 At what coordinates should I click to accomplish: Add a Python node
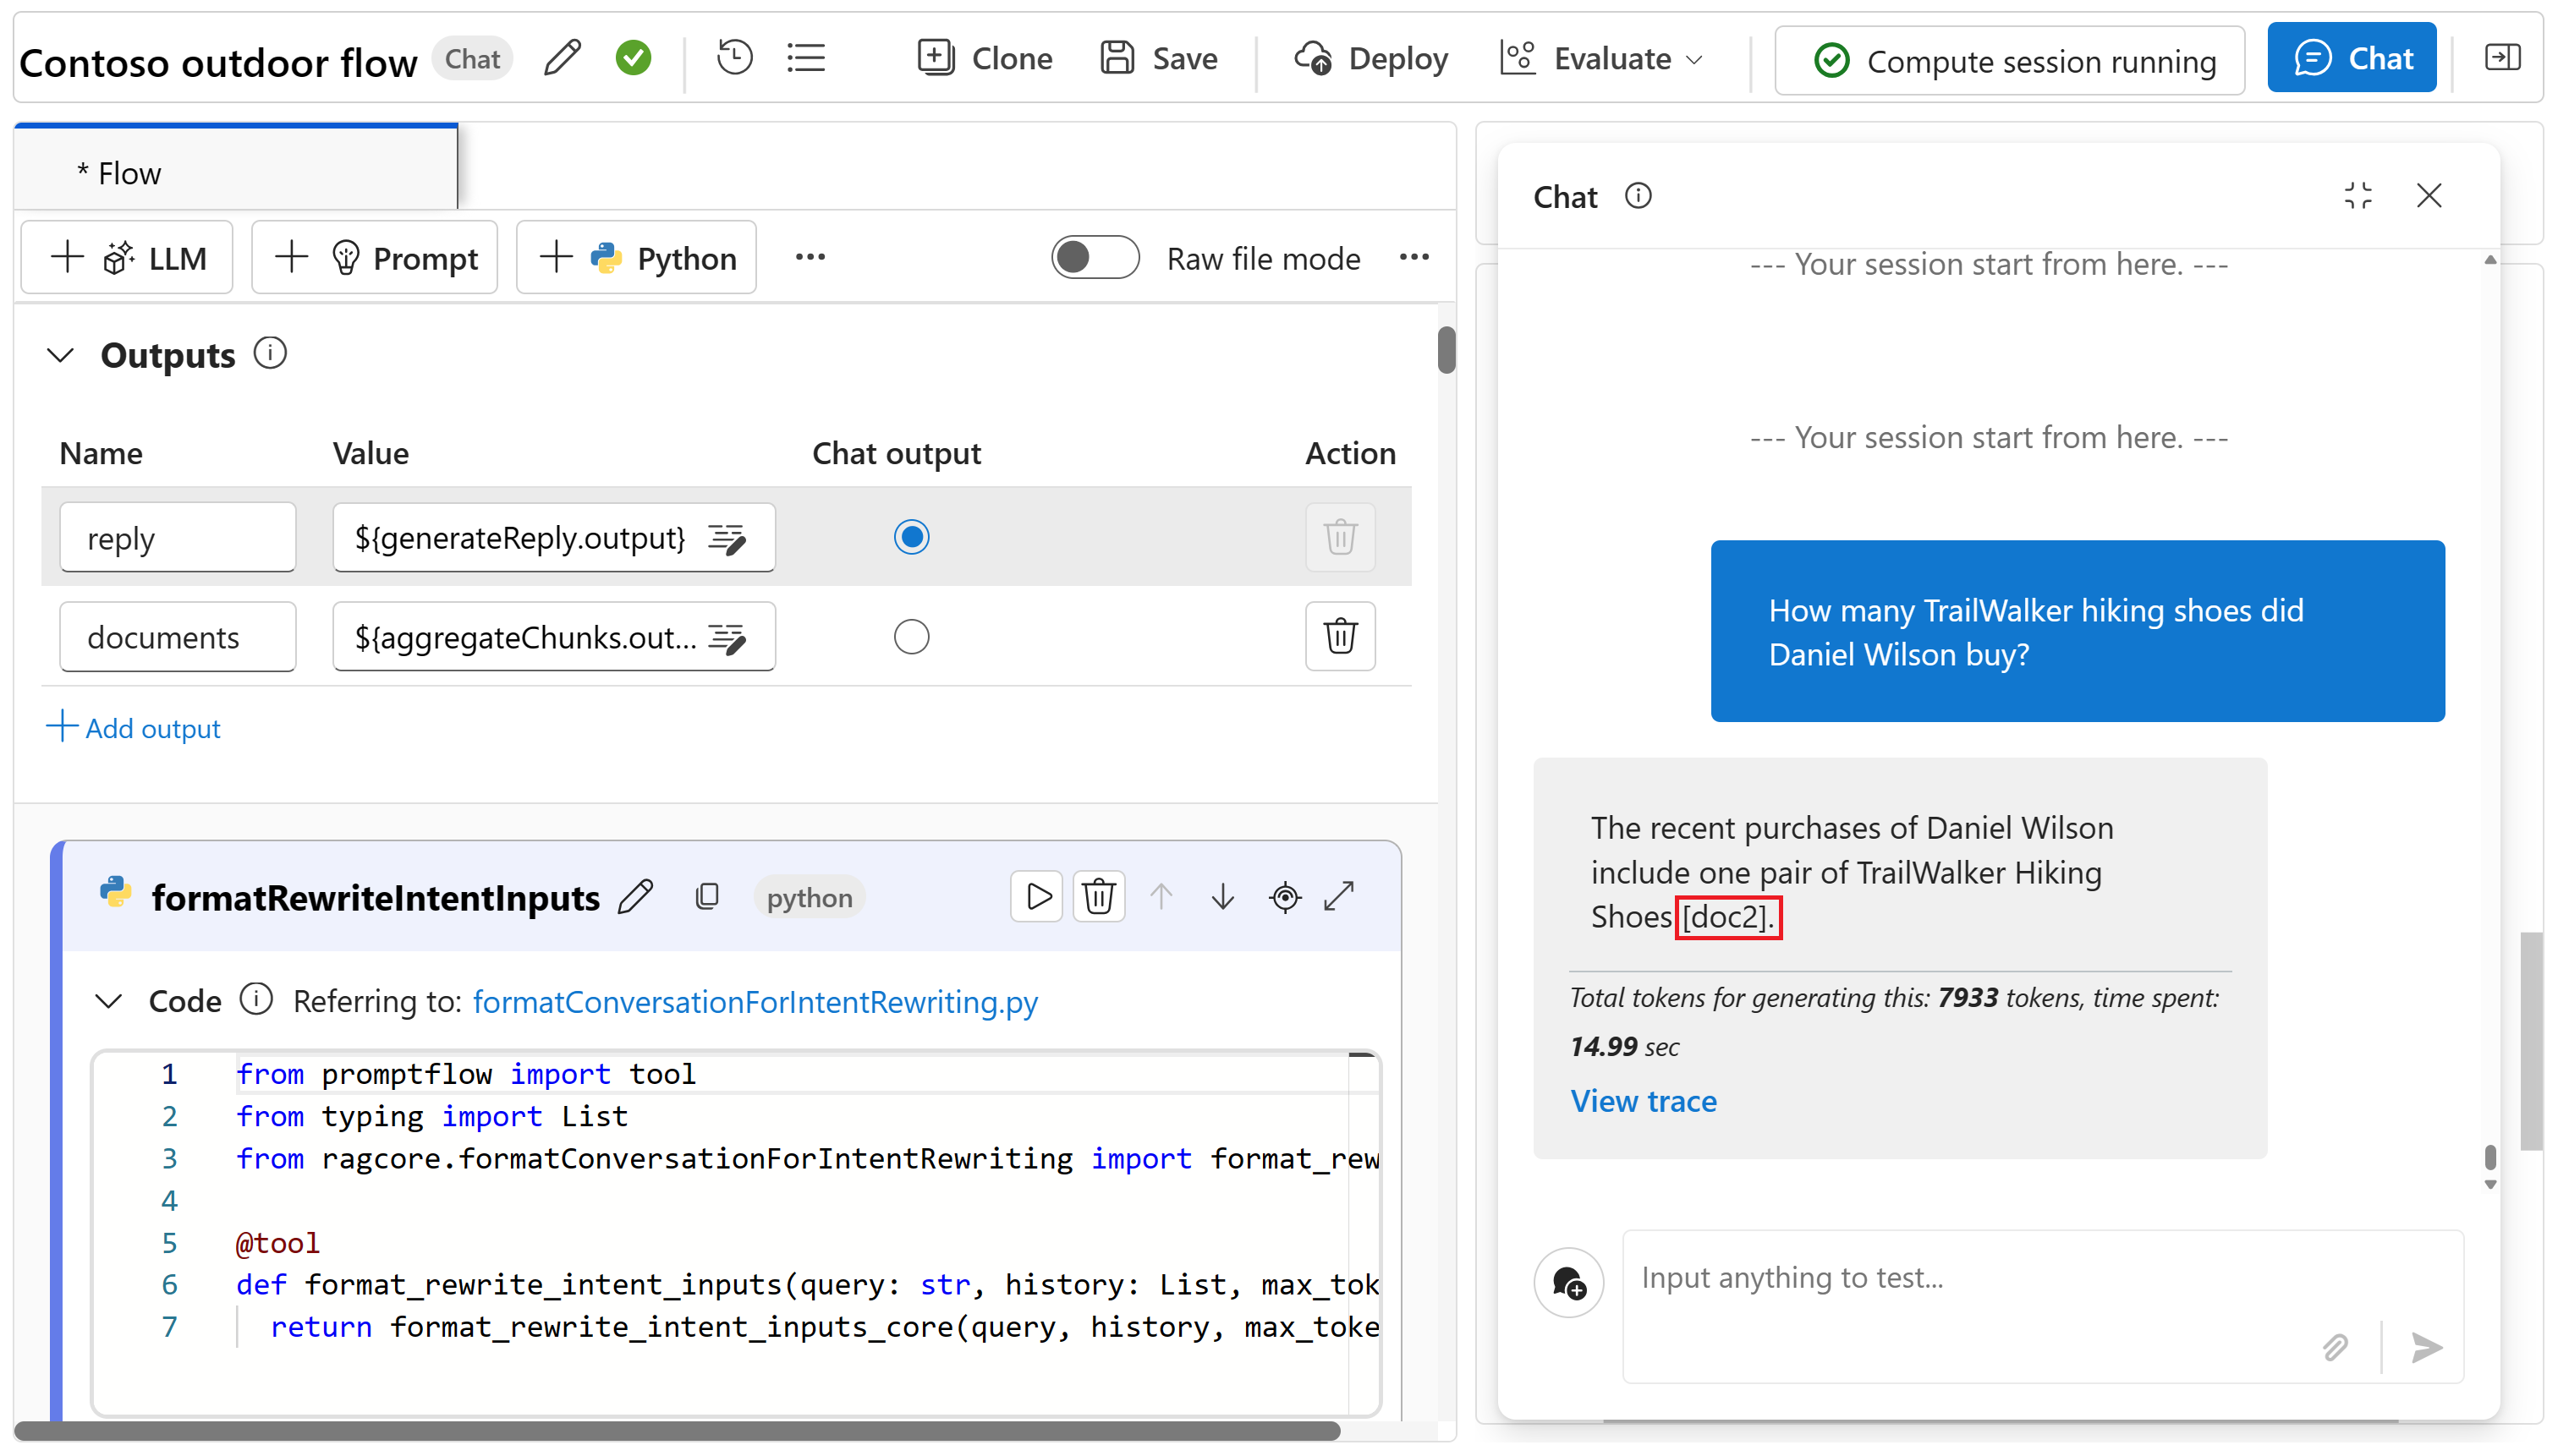tap(636, 258)
